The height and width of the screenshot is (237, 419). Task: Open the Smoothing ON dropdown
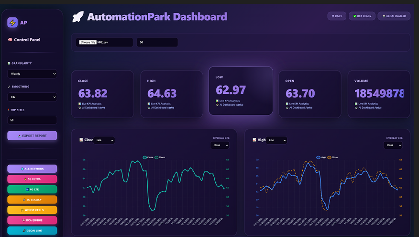coord(32,97)
